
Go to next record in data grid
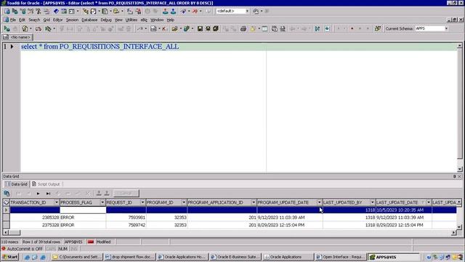(38, 194)
